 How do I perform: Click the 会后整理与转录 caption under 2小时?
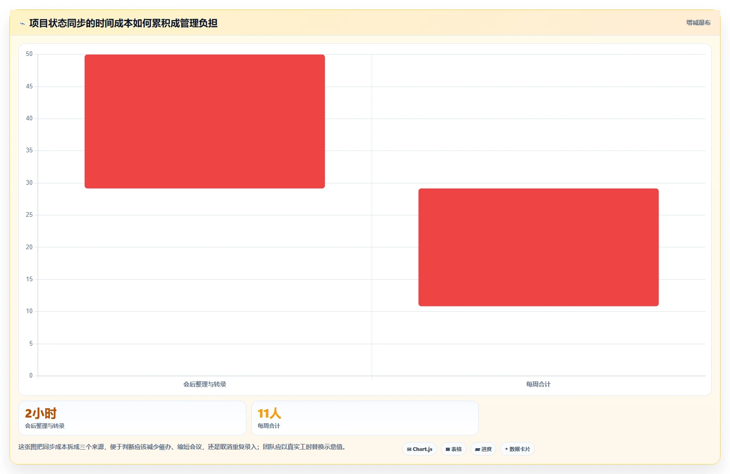coord(45,426)
